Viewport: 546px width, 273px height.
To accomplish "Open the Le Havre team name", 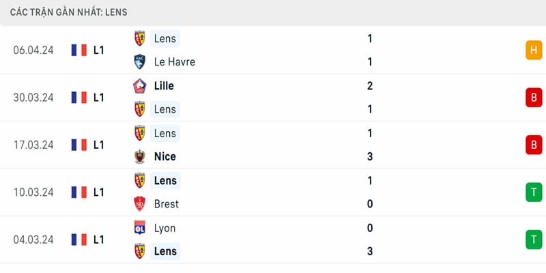I will [175, 62].
